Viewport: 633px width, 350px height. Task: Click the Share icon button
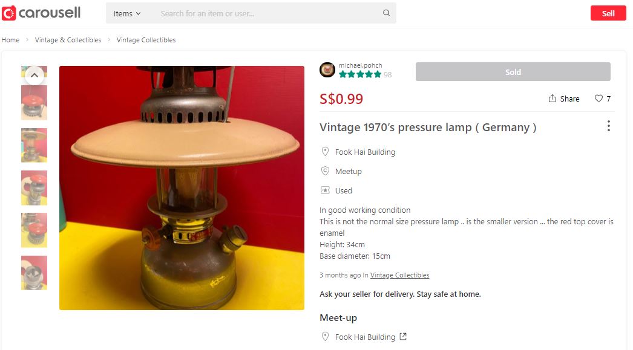click(x=563, y=99)
